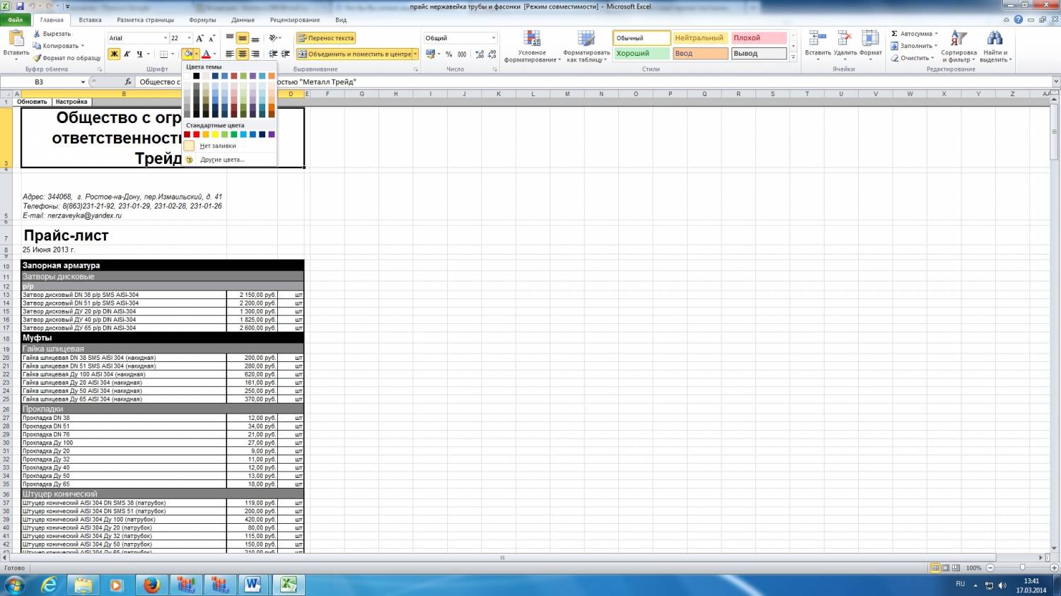Click the AutoSum sigma icon

[895, 34]
